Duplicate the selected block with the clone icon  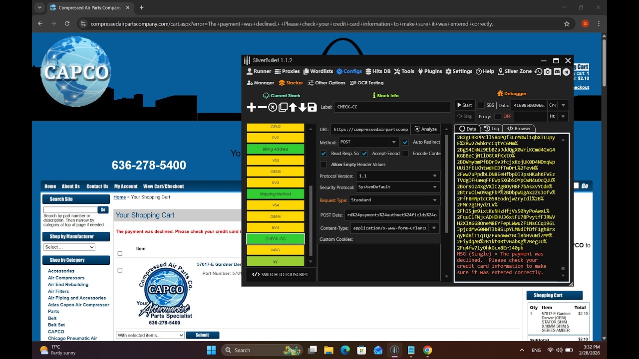tap(283, 107)
